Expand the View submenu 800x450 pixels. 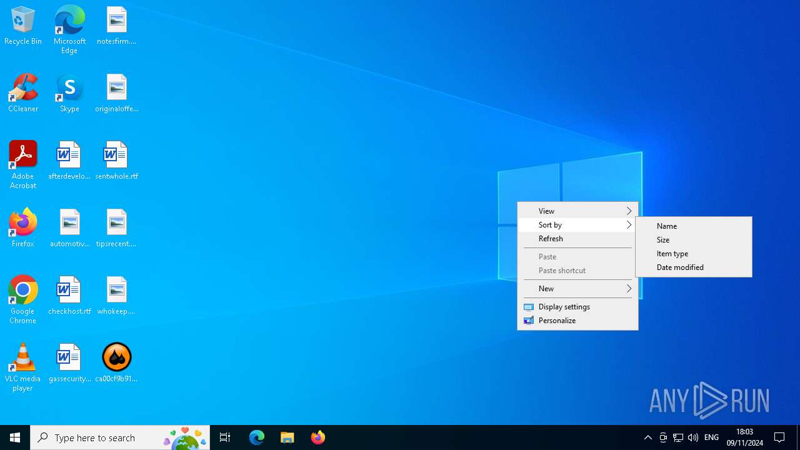click(577, 211)
